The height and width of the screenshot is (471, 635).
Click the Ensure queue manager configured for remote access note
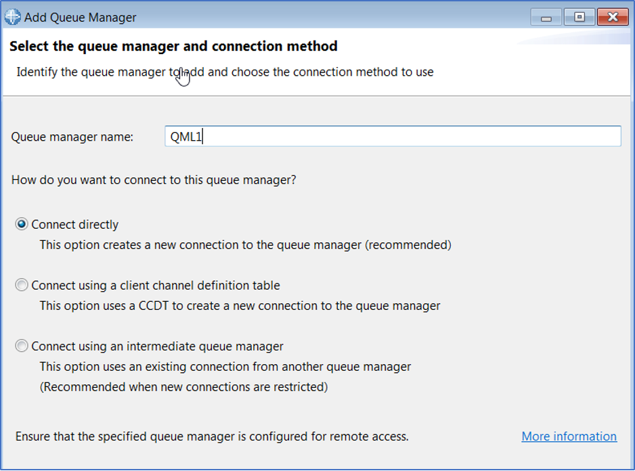point(212,436)
